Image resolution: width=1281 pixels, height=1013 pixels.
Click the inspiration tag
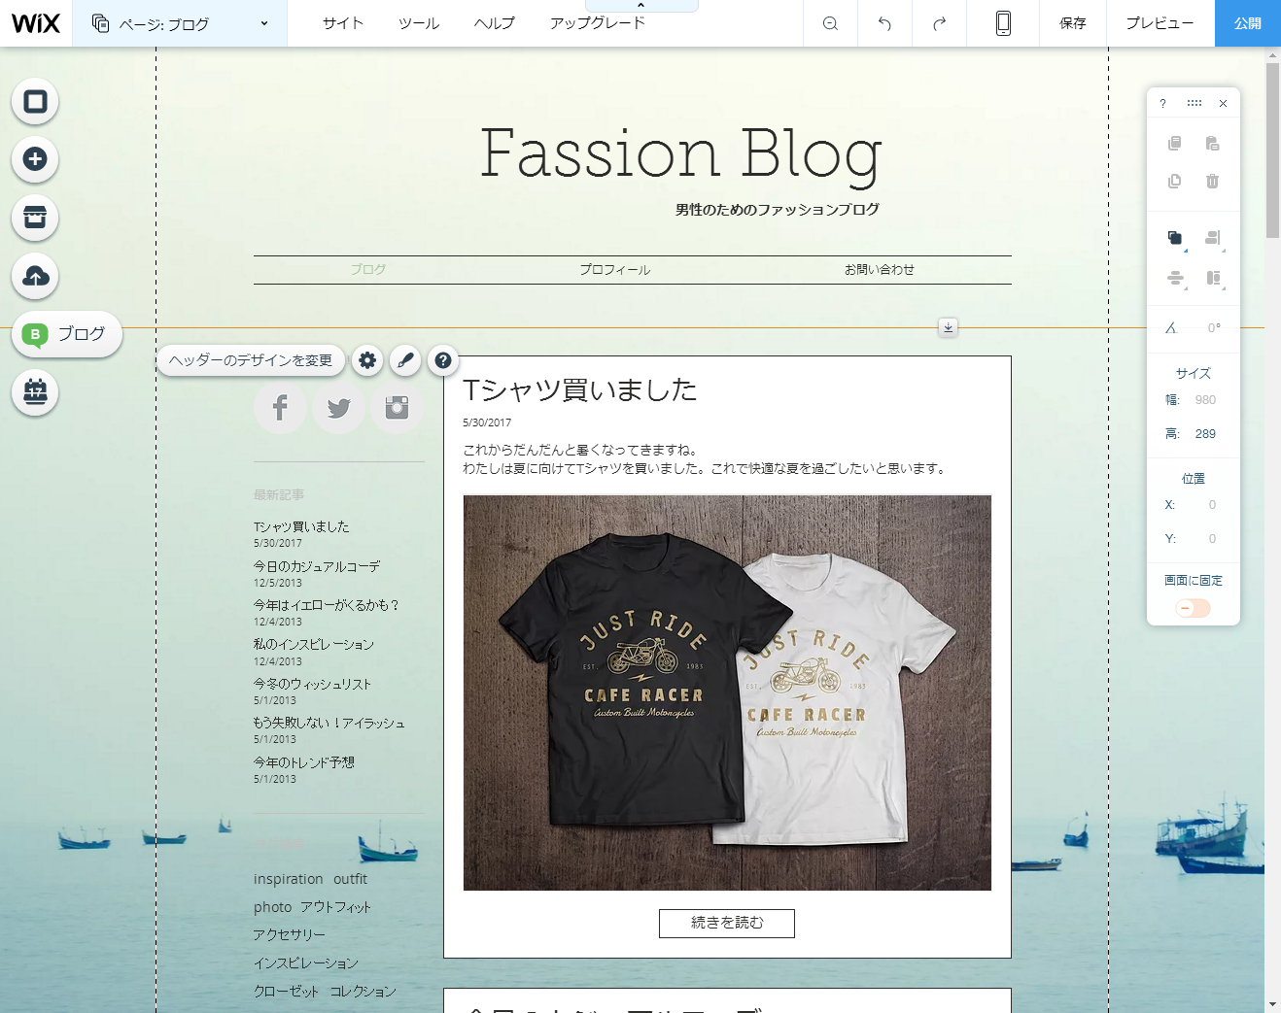point(289,879)
